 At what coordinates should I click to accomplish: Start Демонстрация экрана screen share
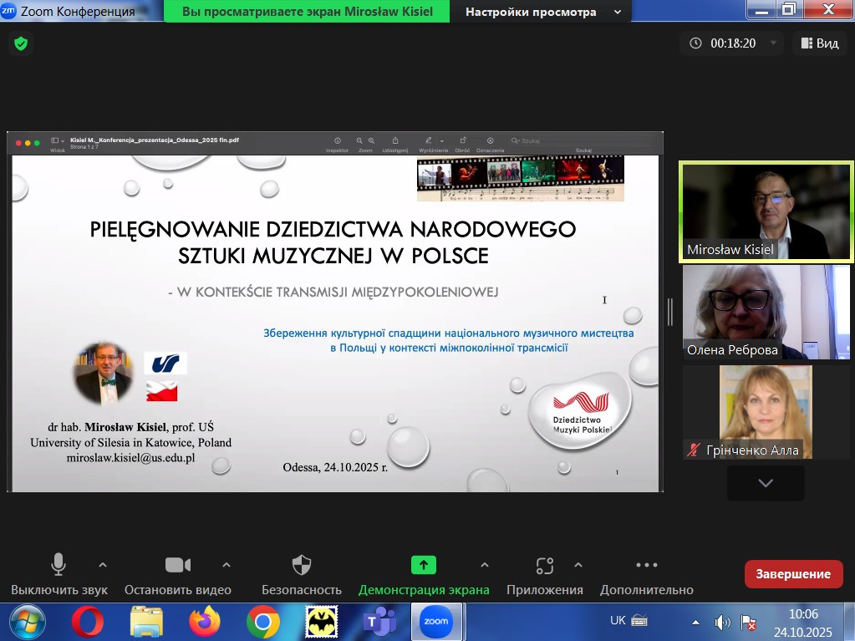pyautogui.click(x=424, y=566)
